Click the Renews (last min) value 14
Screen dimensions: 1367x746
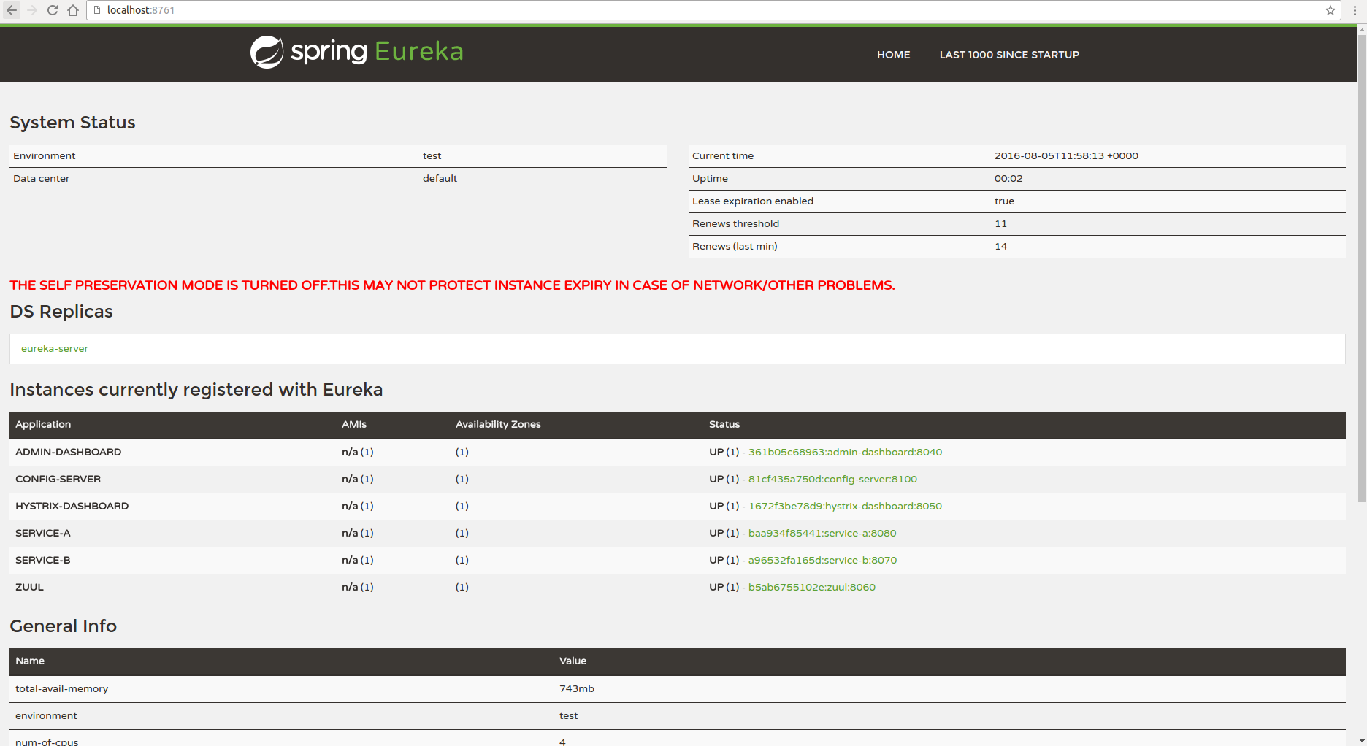(x=1000, y=246)
